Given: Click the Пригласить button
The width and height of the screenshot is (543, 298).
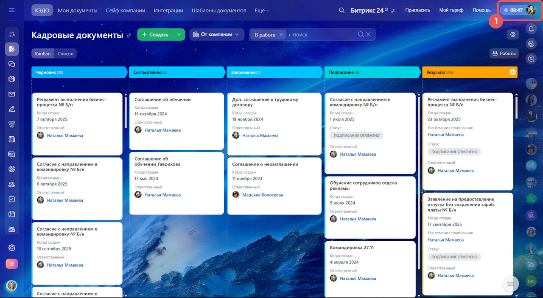Looking at the screenshot, I should click(x=417, y=10).
